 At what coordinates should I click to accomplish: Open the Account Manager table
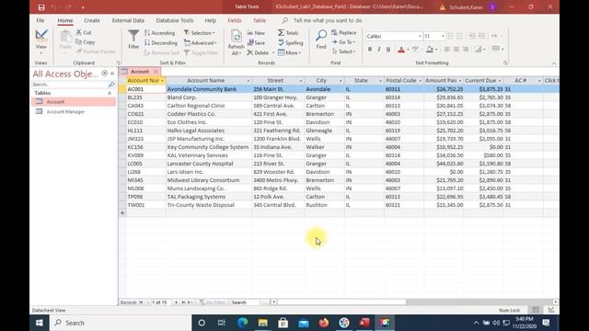[x=65, y=112]
